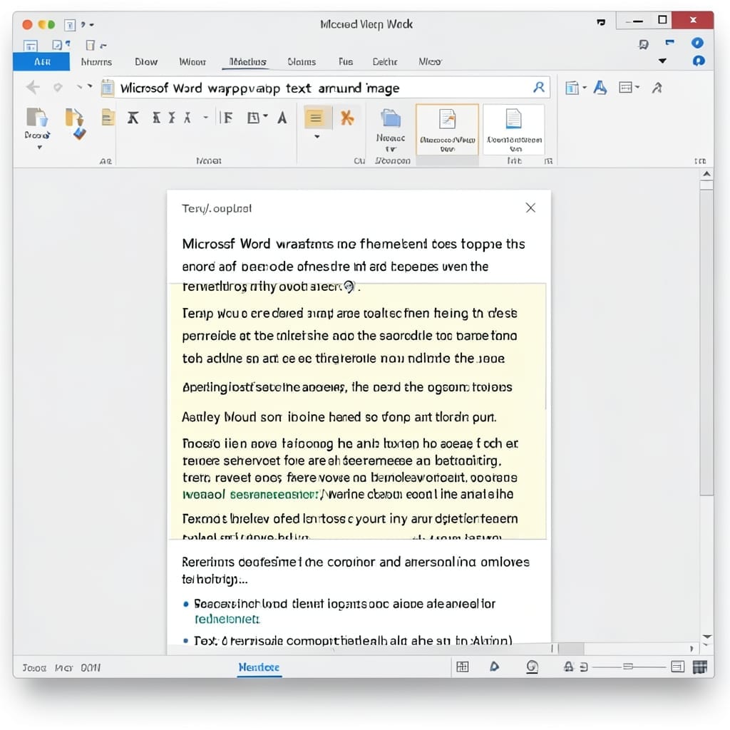Image resolution: width=730 pixels, height=730 pixels.
Task: Switch to the Wioor ribbon tab
Action: tap(192, 62)
